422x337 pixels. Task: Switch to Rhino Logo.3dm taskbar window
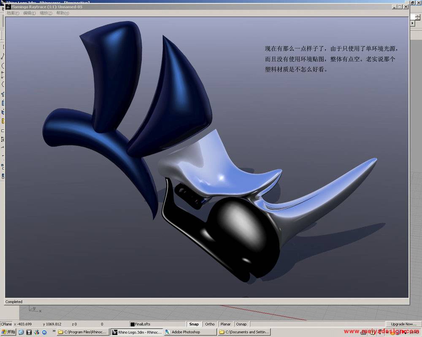(x=137, y=332)
